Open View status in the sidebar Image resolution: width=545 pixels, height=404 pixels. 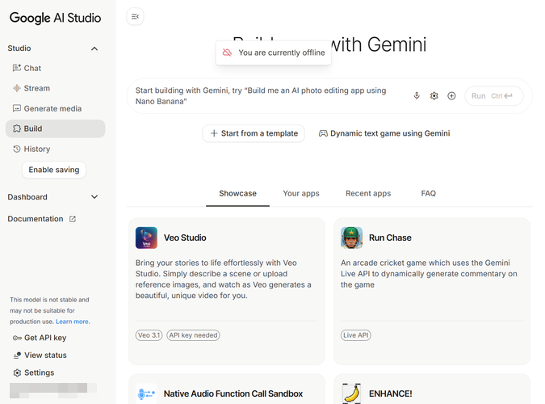pyautogui.click(x=45, y=356)
